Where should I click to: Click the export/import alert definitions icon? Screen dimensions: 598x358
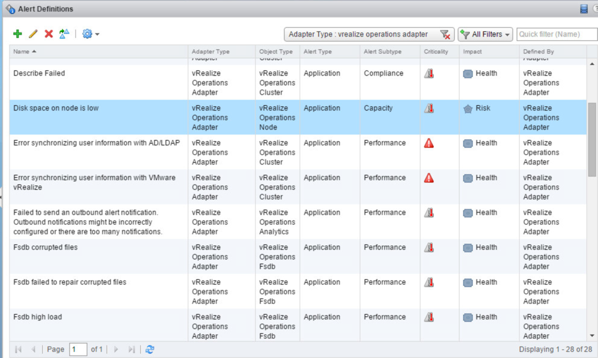(x=65, y=34)
